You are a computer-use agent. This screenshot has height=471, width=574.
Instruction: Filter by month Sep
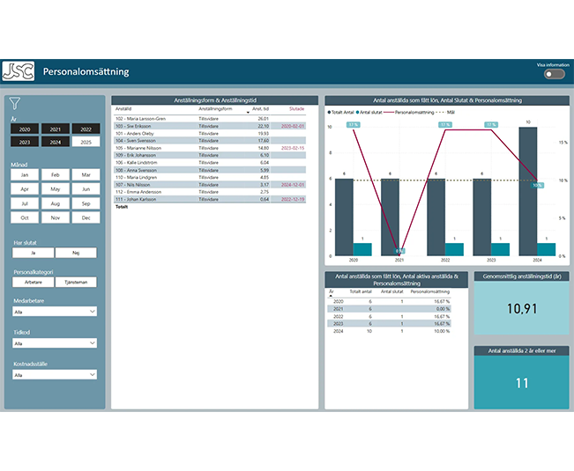pos(86,203)
